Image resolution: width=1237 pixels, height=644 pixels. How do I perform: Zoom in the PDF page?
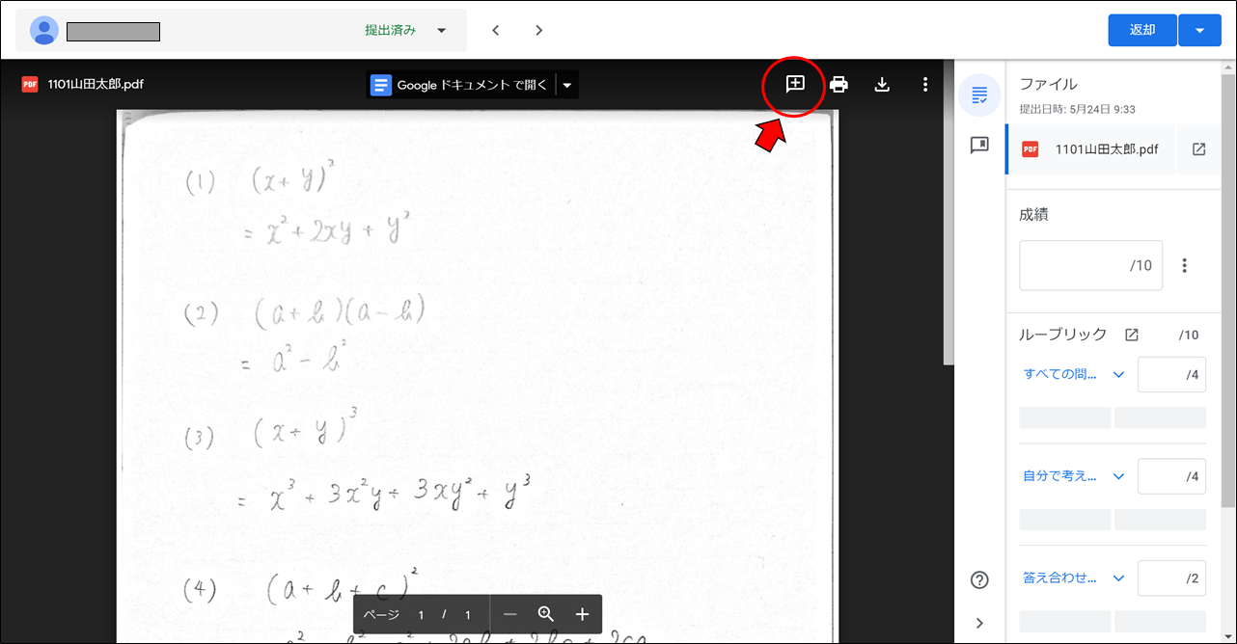[x=582, y=614]
